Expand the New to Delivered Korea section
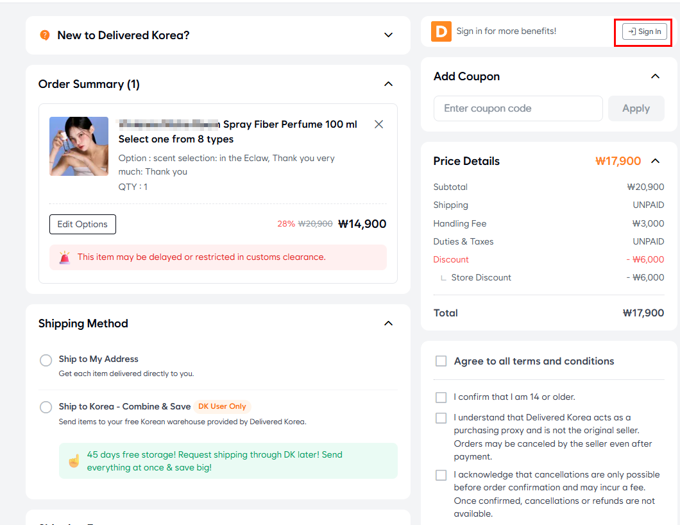Image resolution: width=680 pixels, height=525 pixels. [x=388, y=35]
